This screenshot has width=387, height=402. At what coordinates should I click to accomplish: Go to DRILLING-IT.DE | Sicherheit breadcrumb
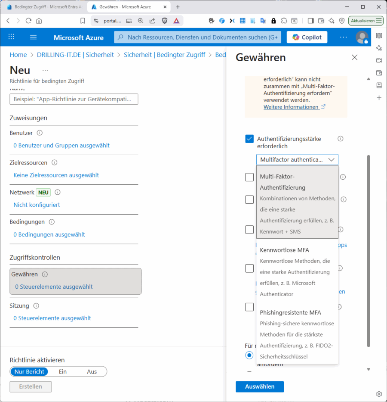tap(75, 55)
